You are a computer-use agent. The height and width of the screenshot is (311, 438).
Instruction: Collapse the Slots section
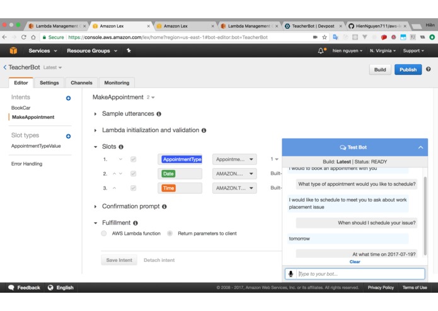[95, 147]
